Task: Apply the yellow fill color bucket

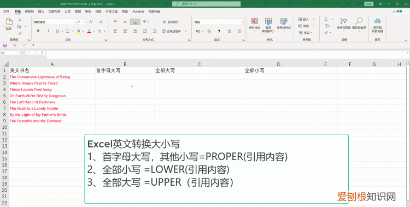Action: click(x=78, y=31)
